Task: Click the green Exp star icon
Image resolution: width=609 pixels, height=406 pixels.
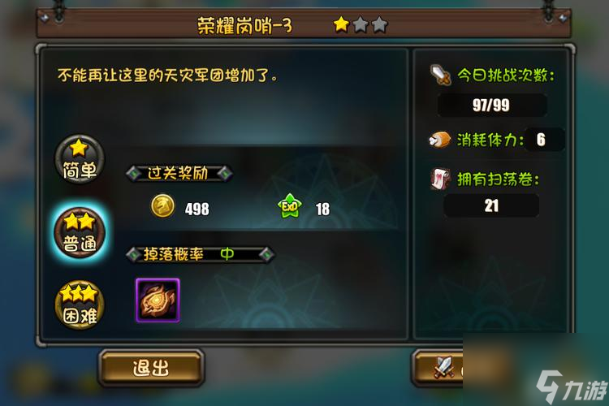Action: [x=290, y=206]
